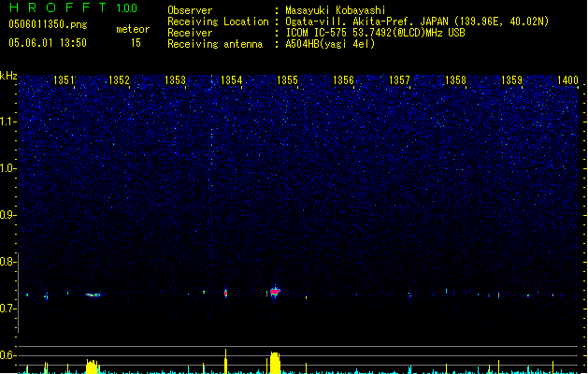Click the elongated meteor echo between 1351 and 1352
Image resolution: width=588 pixels, height=374 pixels.
pos(93,295)
